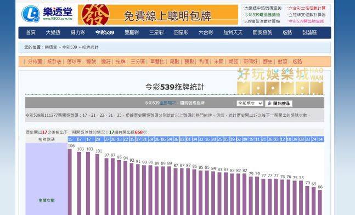The image size is (355, 215).
Task: Switch to 對照 sub-tab
Action: (x=283, y=61)
